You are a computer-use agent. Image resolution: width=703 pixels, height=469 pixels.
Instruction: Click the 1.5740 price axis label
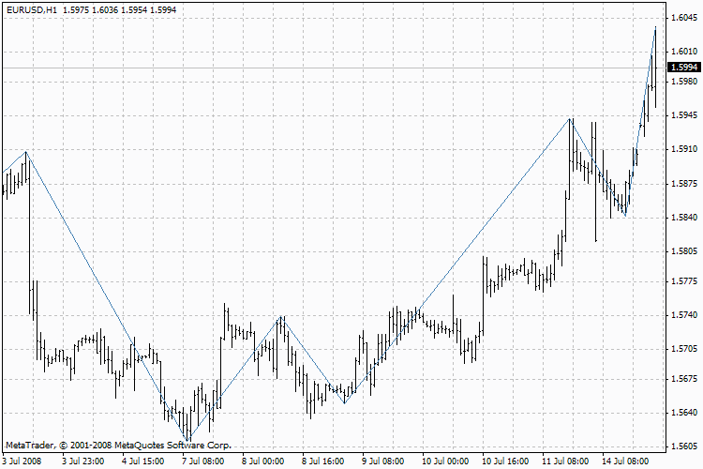pyautogui.click(x=684, y=315)
